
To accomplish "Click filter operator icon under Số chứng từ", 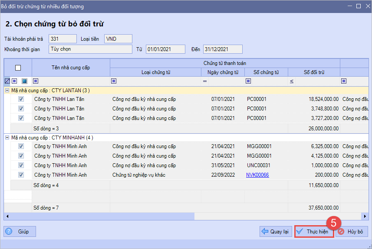I will point(248,81).
